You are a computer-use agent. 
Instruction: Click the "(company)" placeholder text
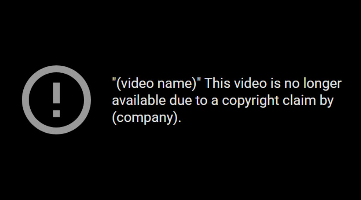145,118
